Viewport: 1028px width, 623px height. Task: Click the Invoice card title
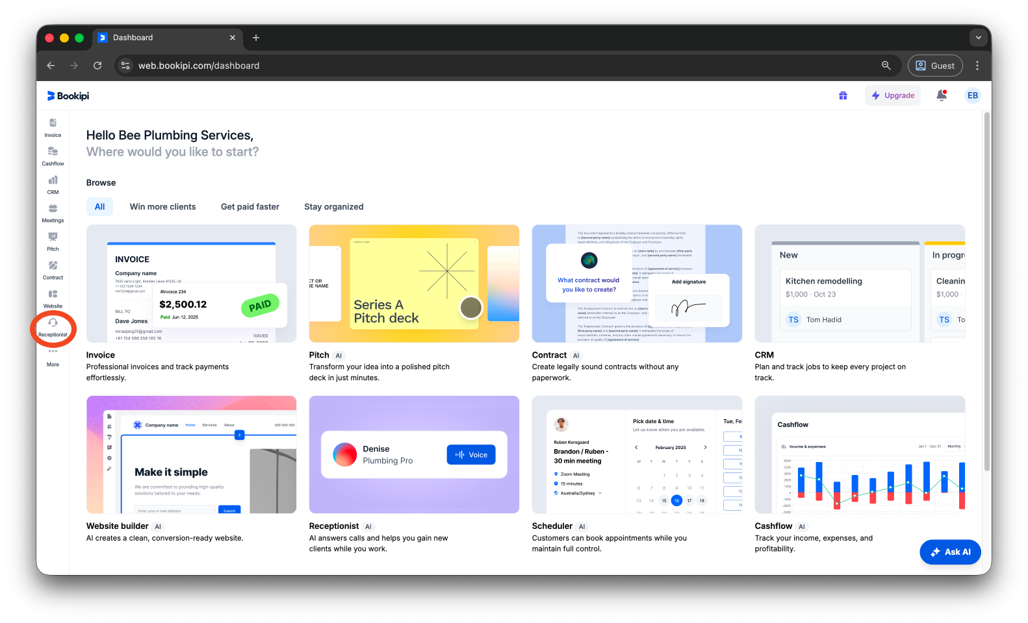[101, 355]
